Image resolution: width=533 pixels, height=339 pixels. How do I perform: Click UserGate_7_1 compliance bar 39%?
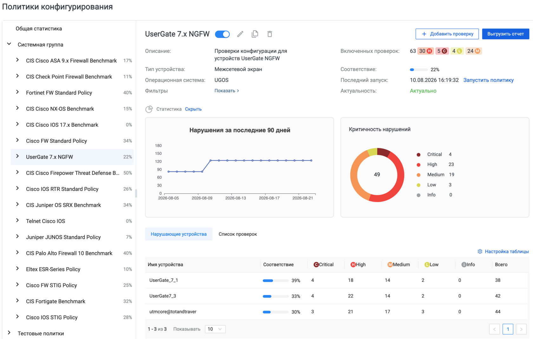pos(275,281)
